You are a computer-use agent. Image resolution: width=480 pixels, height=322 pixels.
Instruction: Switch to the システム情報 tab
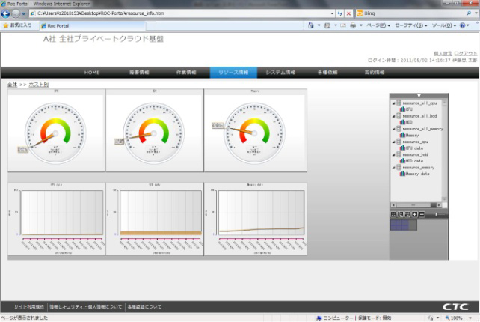(280, 73)
